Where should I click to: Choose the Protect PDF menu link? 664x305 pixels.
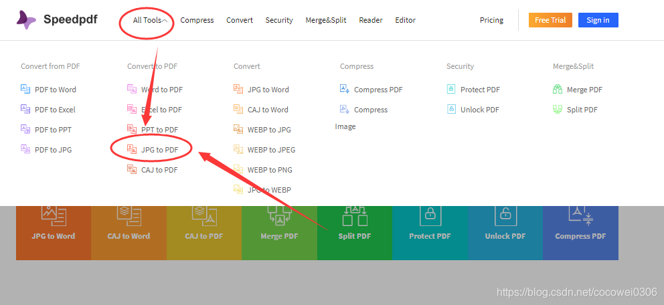tap(480, 89)
